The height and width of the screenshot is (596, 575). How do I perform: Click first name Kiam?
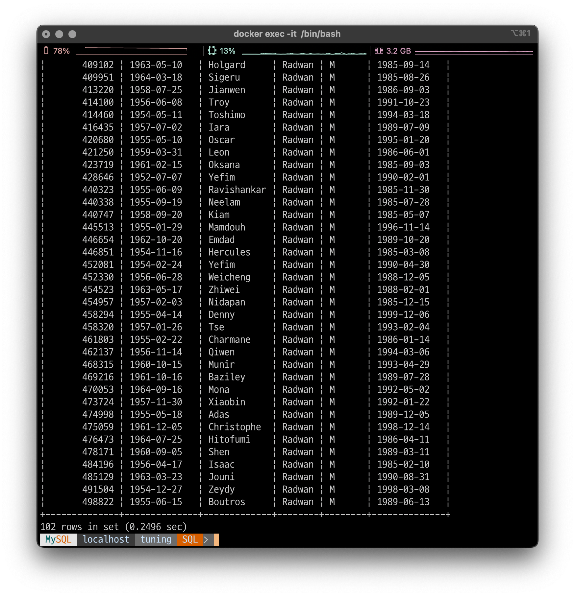pyautogui.click(x=219, y=215)
